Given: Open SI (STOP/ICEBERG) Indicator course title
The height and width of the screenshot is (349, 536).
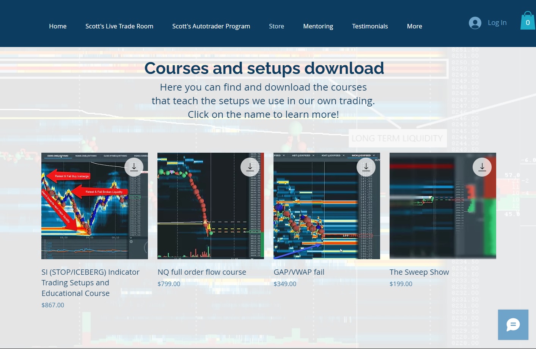Looking at the screenshot, I should 91,283.
